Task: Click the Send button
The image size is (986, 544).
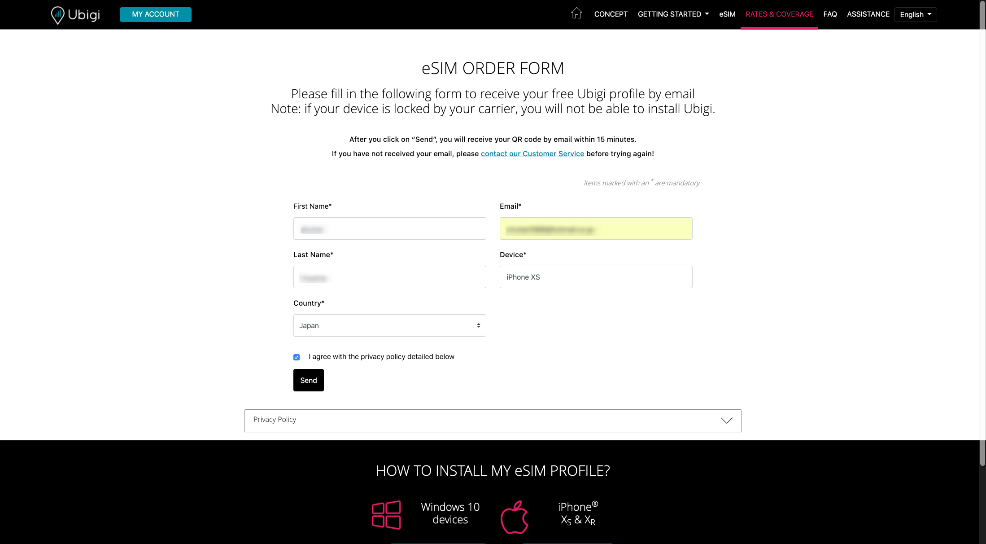Action: point(309,380)
